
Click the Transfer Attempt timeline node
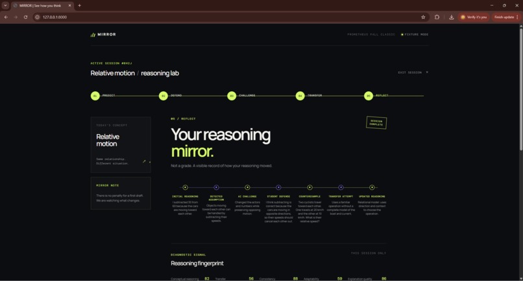tap(341, 188)
